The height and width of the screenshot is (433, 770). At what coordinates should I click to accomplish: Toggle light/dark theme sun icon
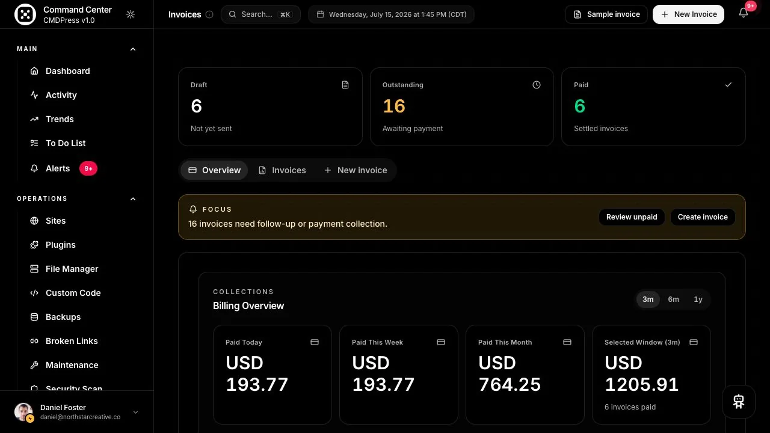131,14
